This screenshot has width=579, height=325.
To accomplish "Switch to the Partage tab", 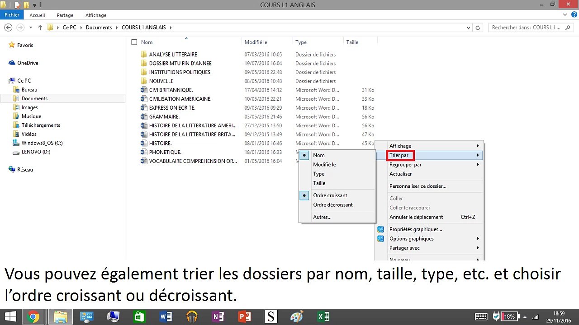I will click(65, 15).
